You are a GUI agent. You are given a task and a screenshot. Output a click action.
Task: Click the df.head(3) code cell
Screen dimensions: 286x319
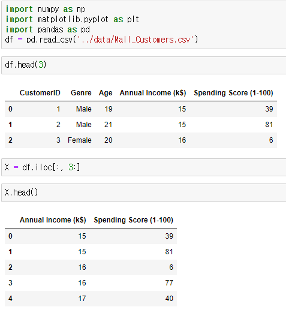144,65
